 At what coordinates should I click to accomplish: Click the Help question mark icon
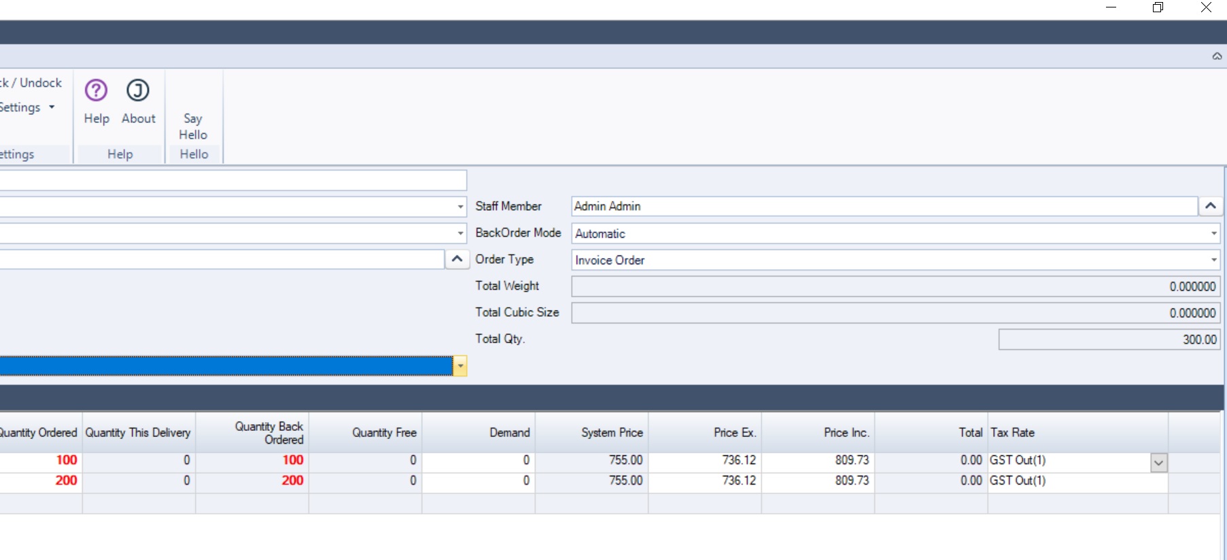click(x=96, y=90)
